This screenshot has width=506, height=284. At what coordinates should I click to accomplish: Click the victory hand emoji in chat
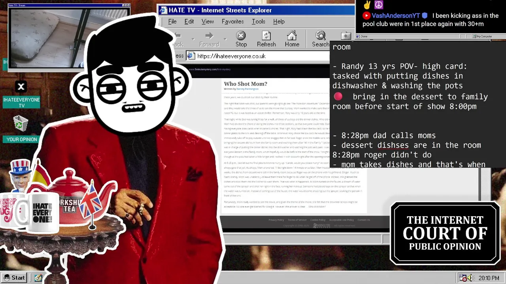(x=367, y=5)
